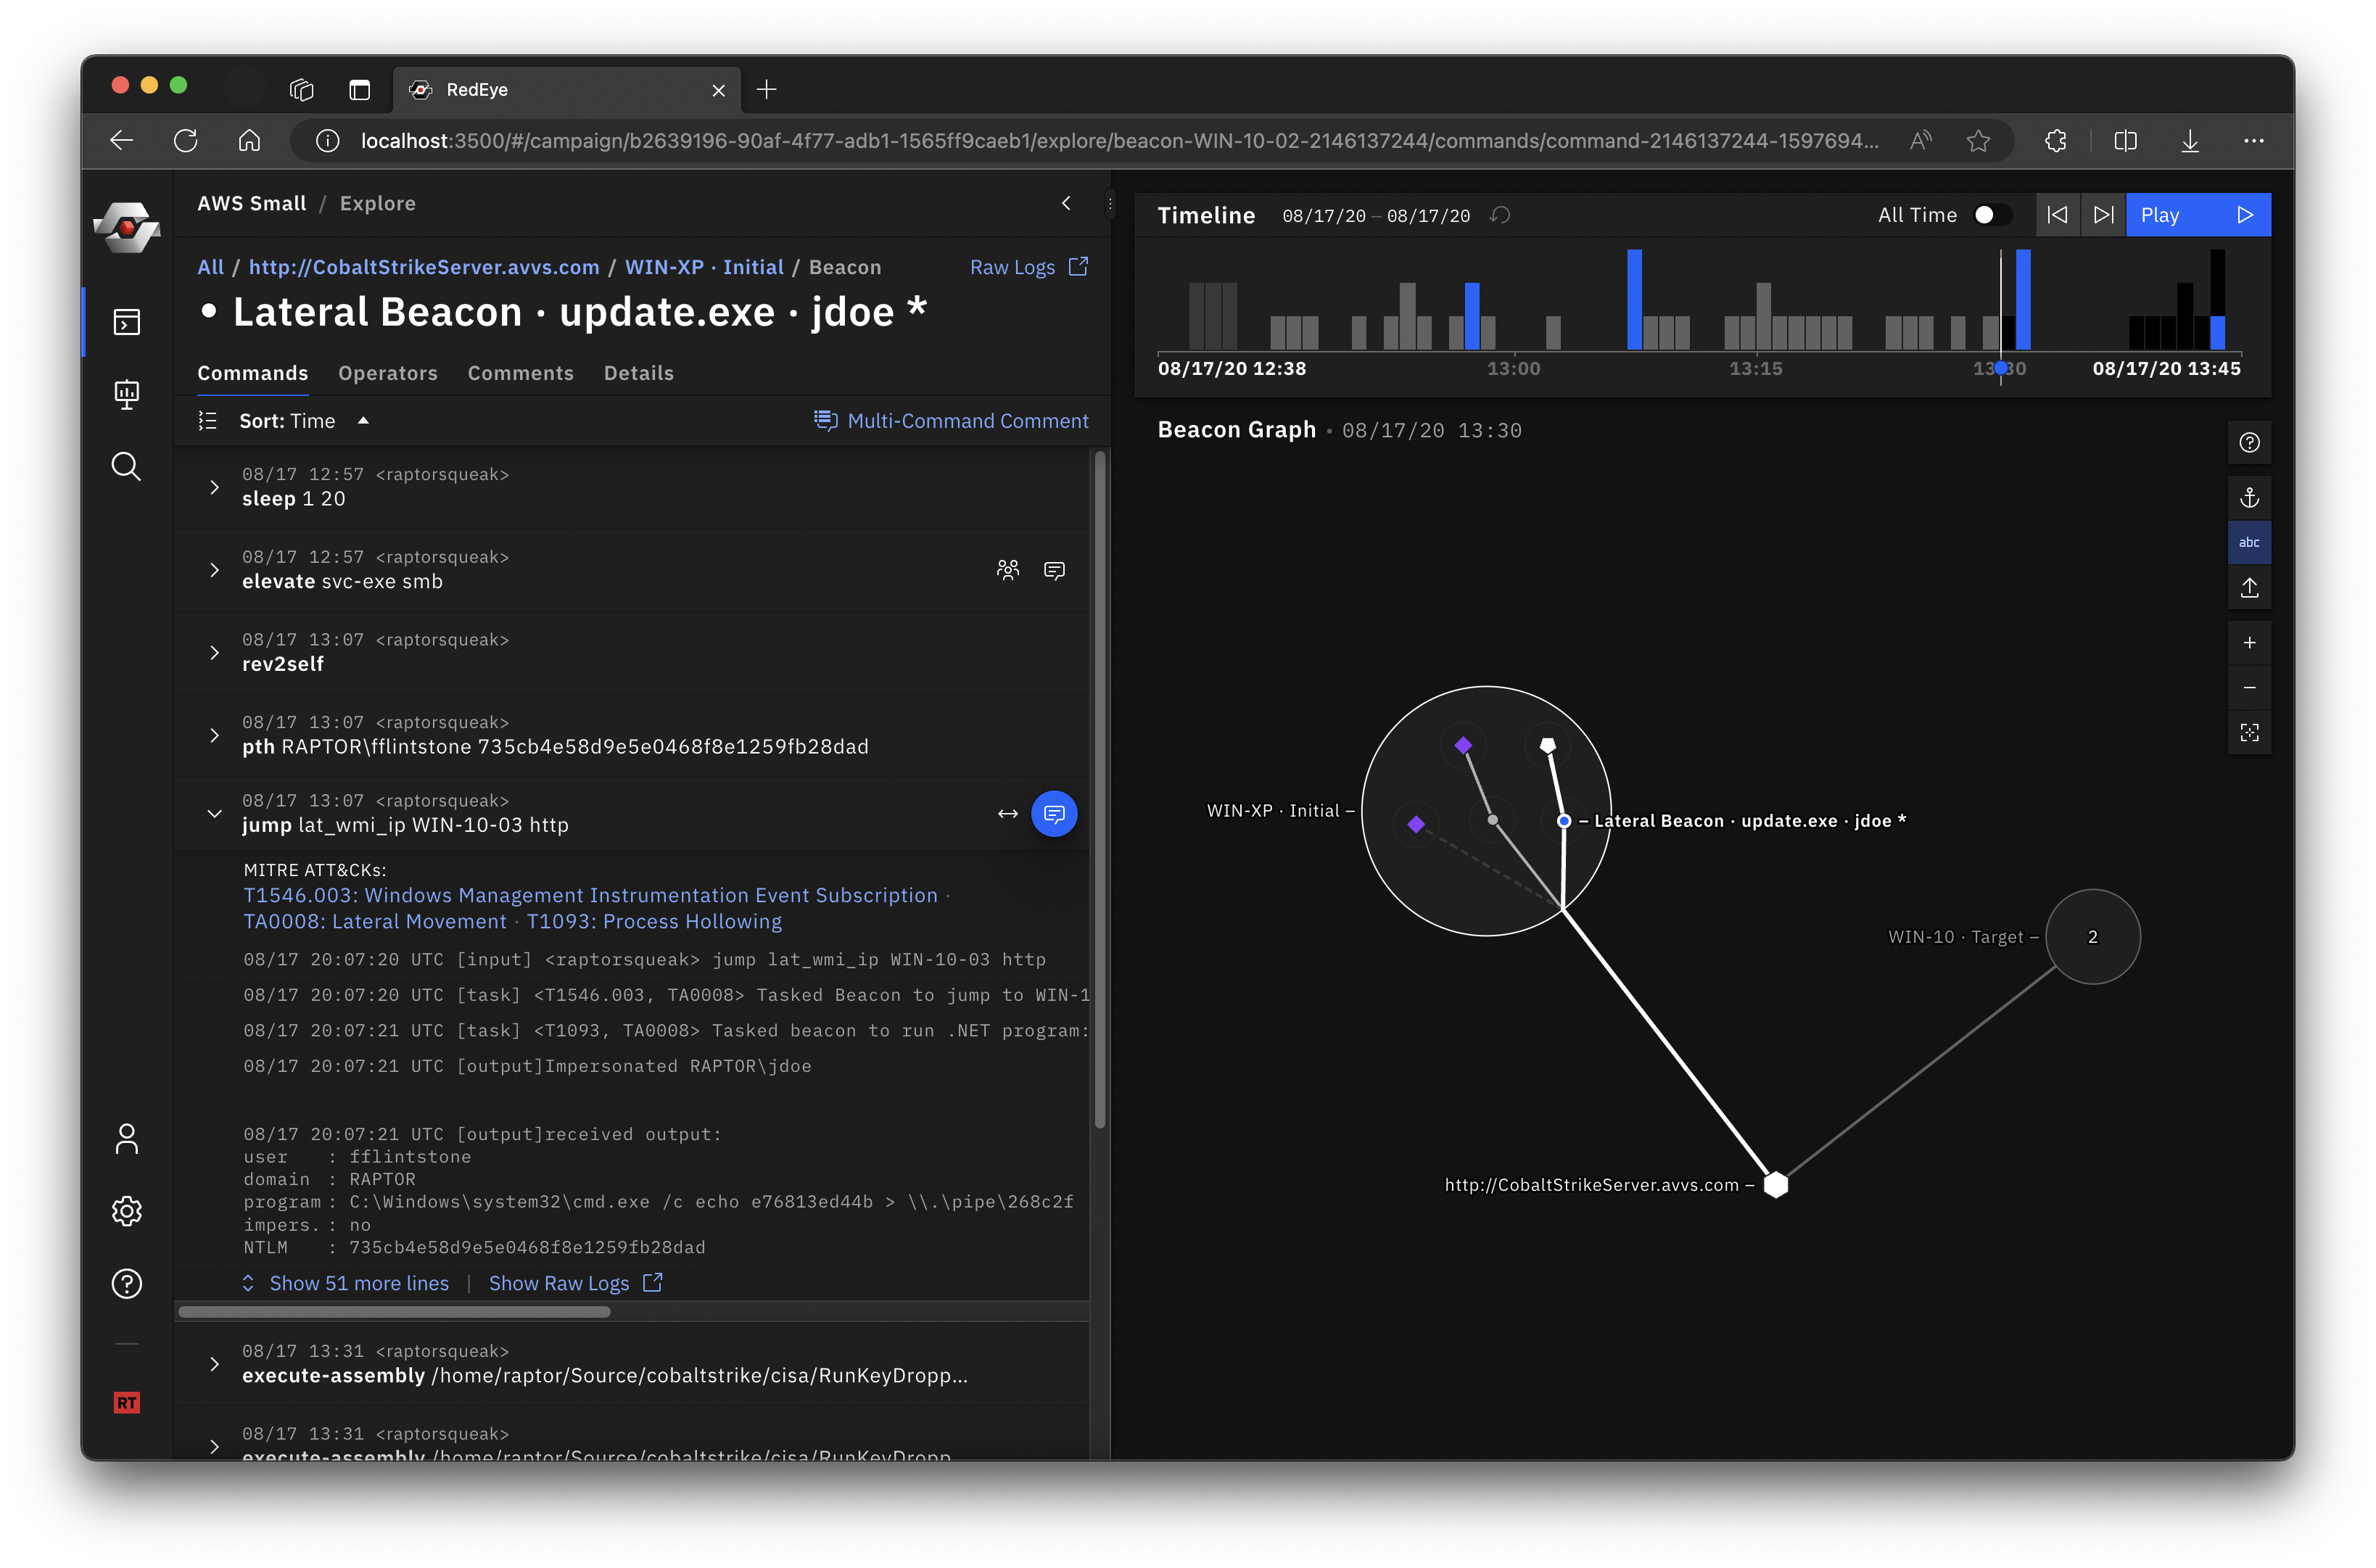The height and width of the screenshot is (1568, 2376).
Task: Open the graph help question-mark icon
Action: click(2249, 443)
